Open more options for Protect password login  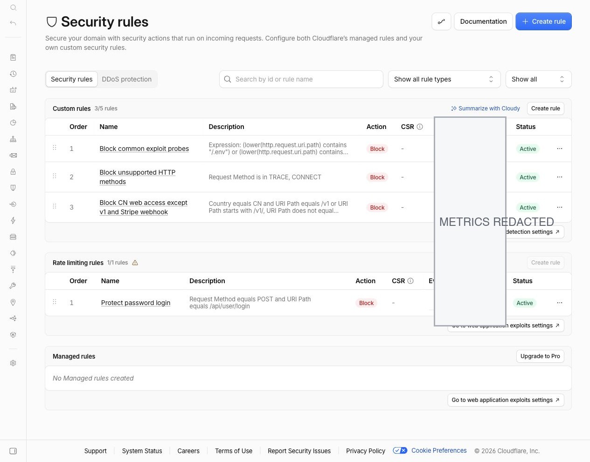tap(560, 303)
